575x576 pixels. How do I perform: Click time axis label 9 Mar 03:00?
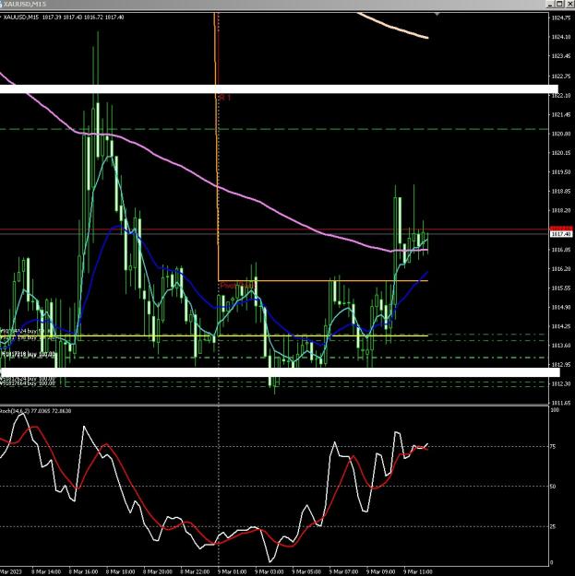(x=270, y=572)
